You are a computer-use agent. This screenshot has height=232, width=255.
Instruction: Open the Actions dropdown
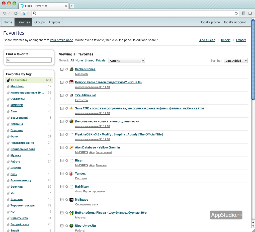[x=126, y=61]
